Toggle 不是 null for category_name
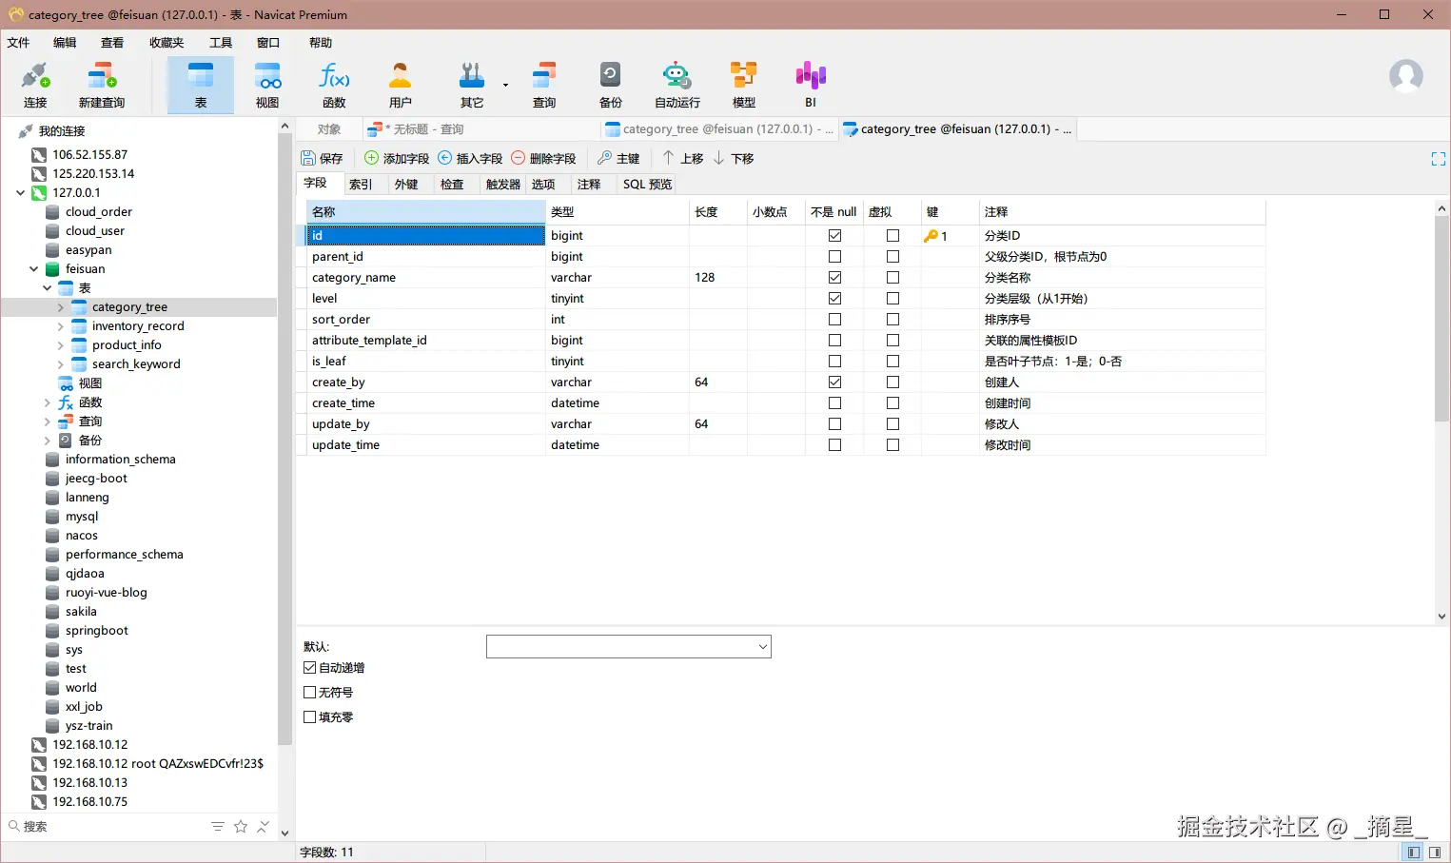The width and height of the screenshot is (1451, 863). point(834,278)
